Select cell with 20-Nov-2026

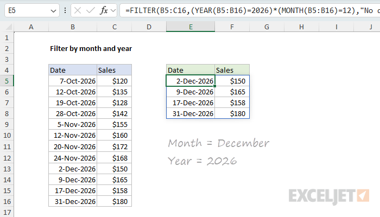pos(73,146)
